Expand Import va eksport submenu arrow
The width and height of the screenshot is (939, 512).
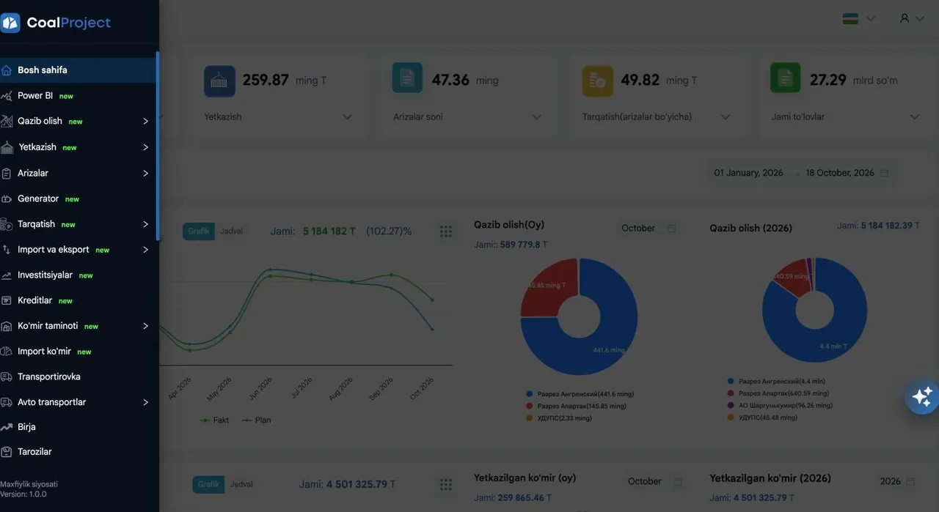coord(145,250)
